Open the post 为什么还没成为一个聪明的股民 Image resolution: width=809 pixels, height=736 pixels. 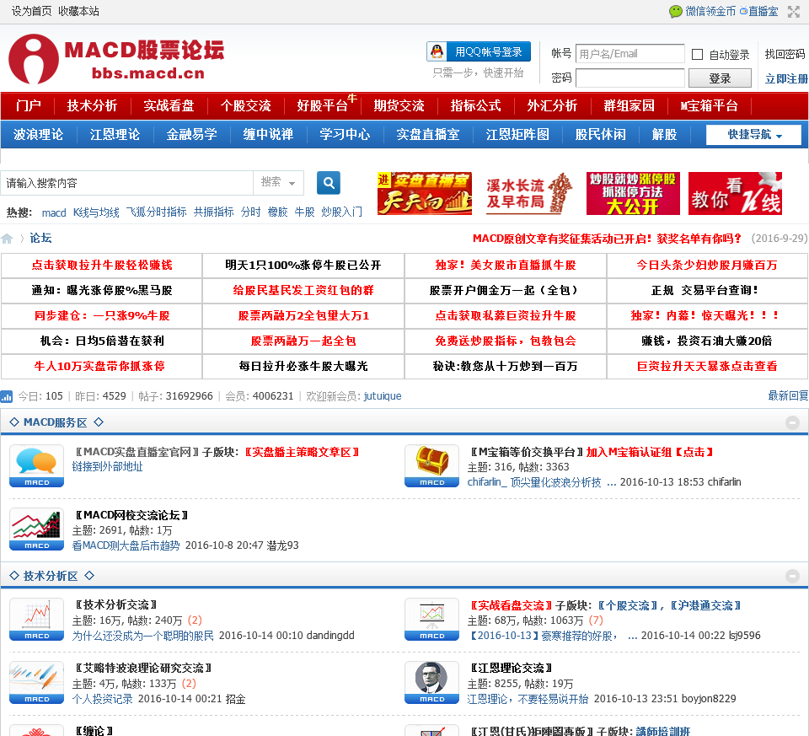tap(143, 636)
